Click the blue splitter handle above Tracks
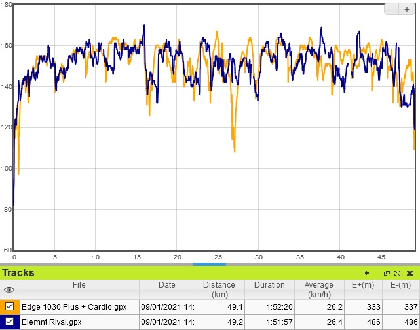Screen dimensions: 420x330 click(210, 264)
